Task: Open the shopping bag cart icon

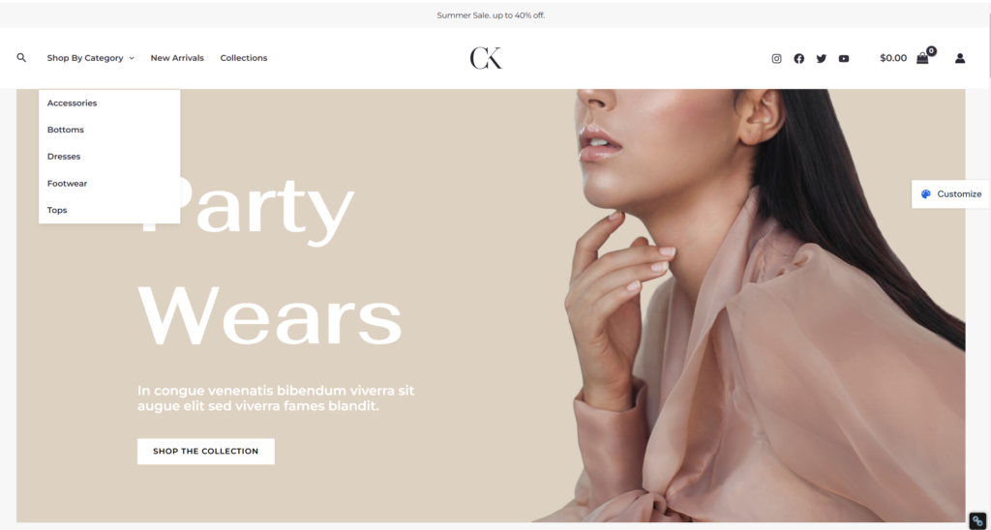Action: pyautogui.click(x=922, y=58)
